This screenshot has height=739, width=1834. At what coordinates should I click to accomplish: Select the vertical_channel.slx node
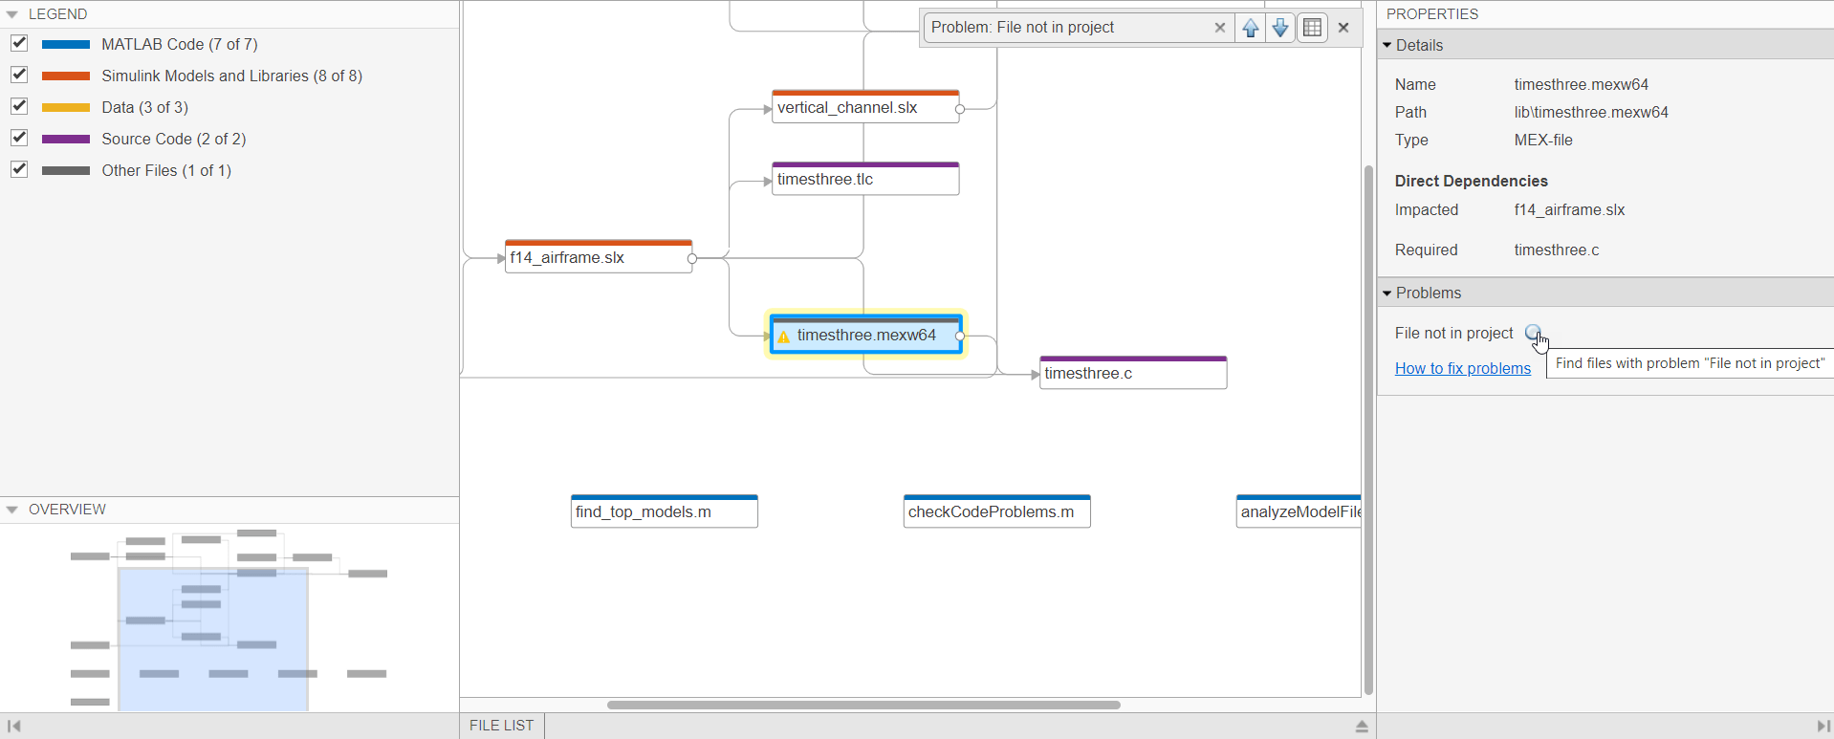tap(865, 107)
